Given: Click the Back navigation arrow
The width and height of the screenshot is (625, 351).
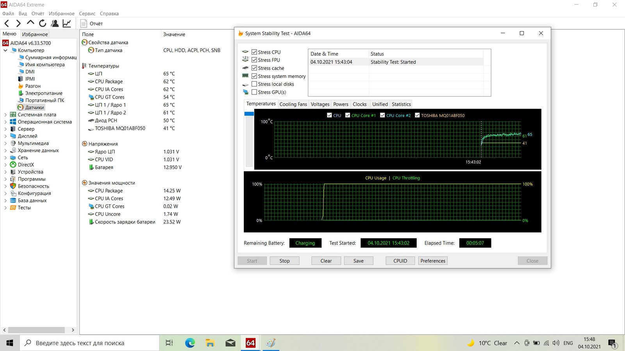Looking at the screenshot, I should click(7, 23).
